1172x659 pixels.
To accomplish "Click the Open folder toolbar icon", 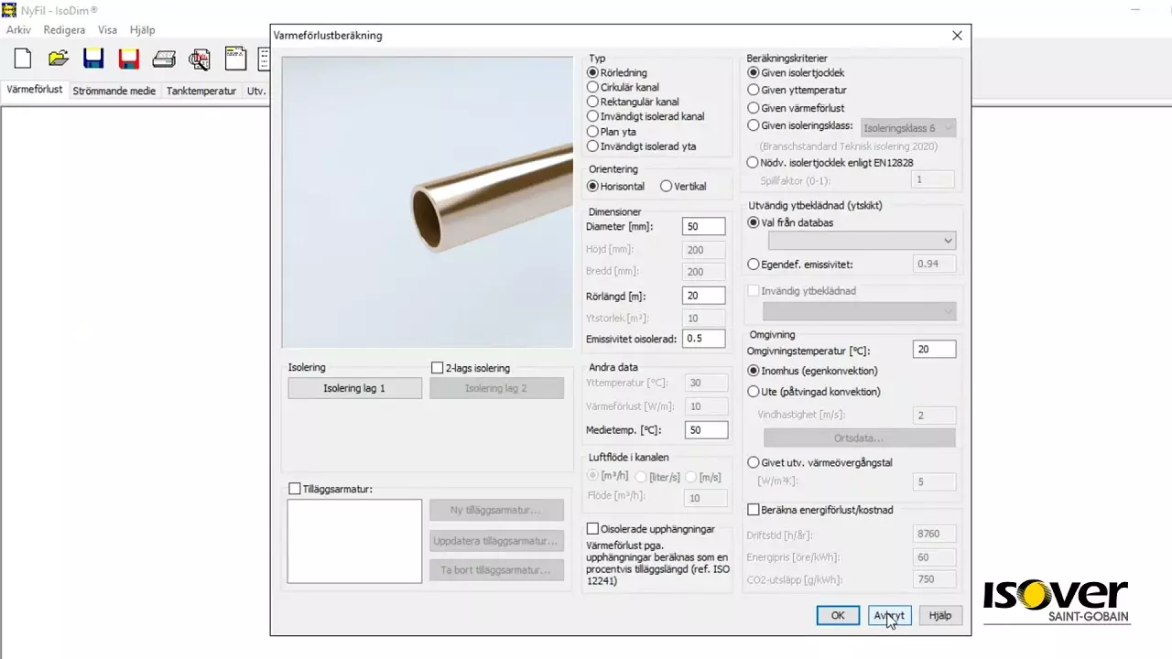I will tap(59, 59).
